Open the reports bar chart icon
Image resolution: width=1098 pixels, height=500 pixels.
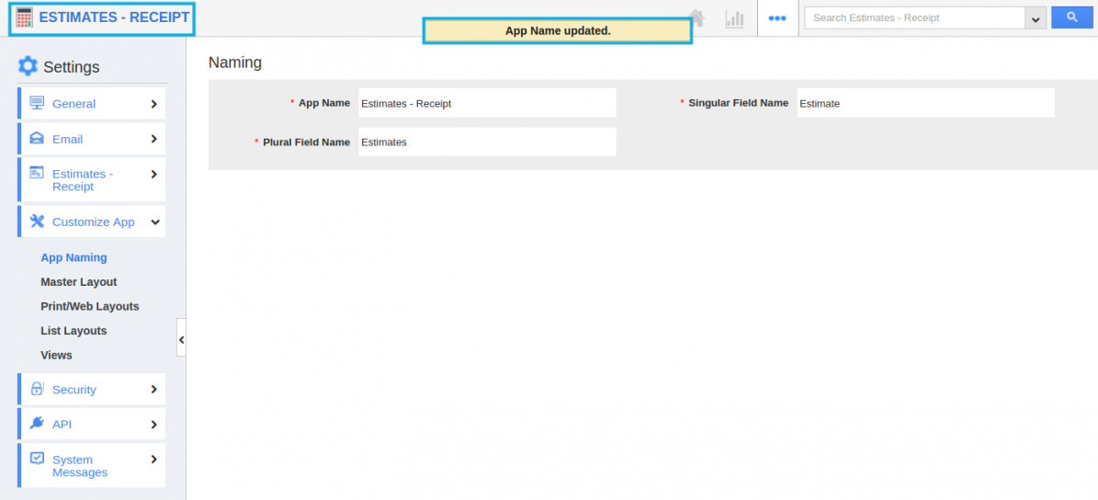(734, 18)
